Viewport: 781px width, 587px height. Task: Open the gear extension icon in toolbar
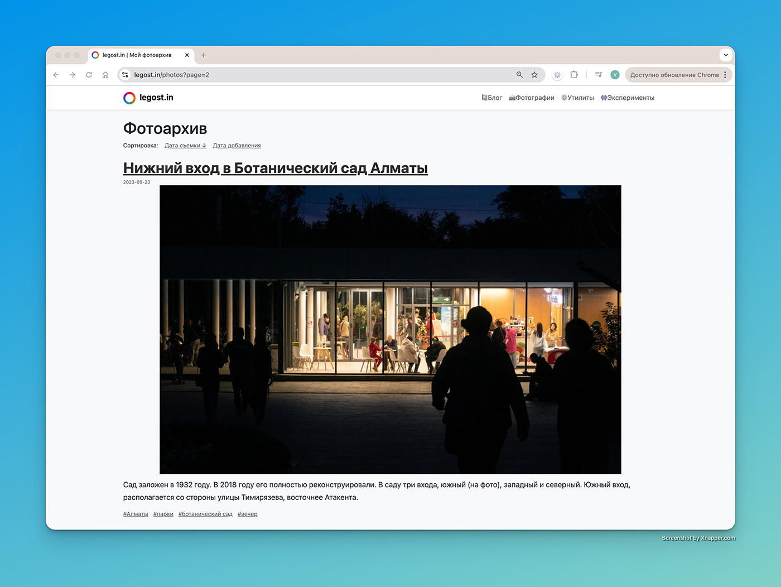pos(557,75)
